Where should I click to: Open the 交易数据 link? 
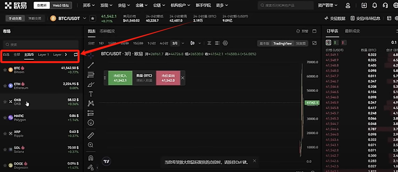335,18
